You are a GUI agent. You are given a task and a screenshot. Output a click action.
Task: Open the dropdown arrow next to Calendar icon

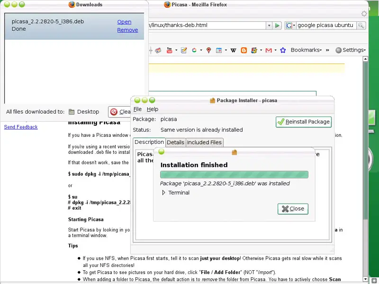point(226,50)
